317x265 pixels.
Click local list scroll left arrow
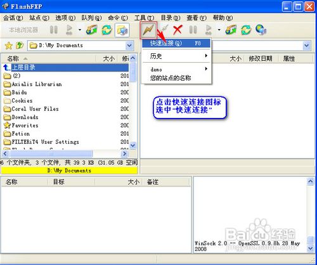(x=5, y=153)
